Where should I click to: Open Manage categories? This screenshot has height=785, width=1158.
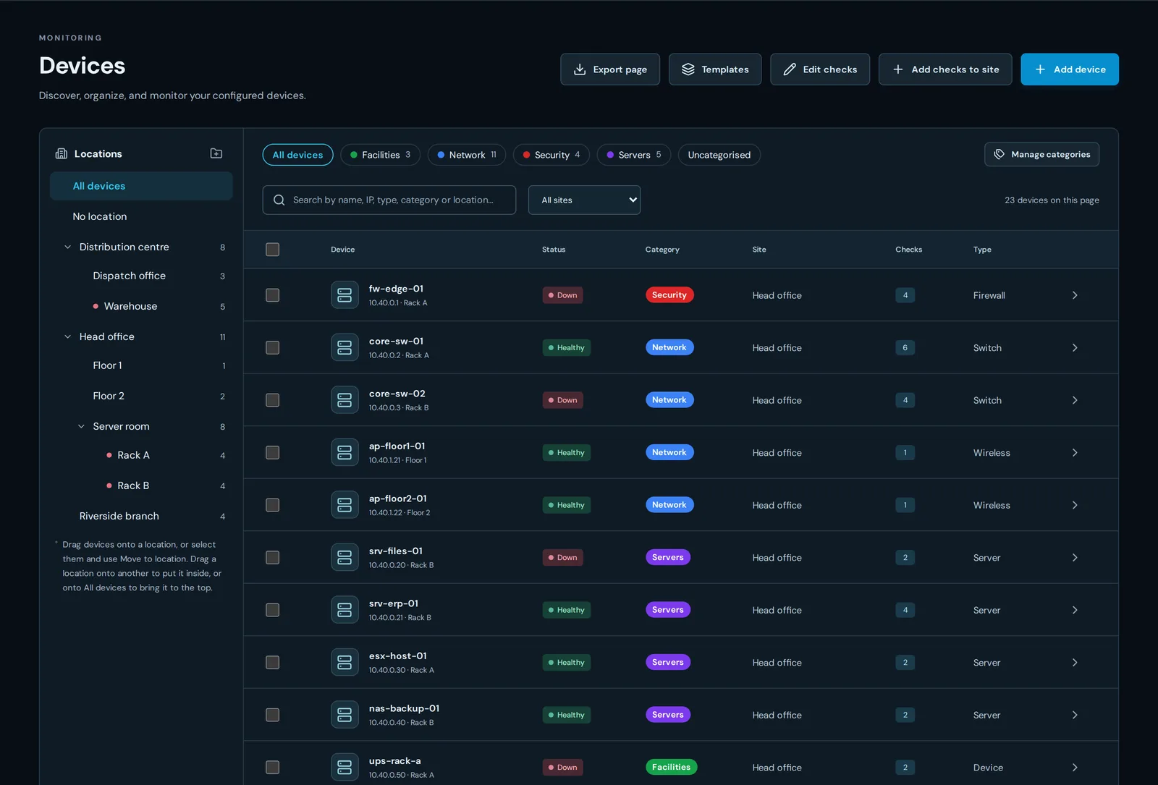click(1042, 154)
